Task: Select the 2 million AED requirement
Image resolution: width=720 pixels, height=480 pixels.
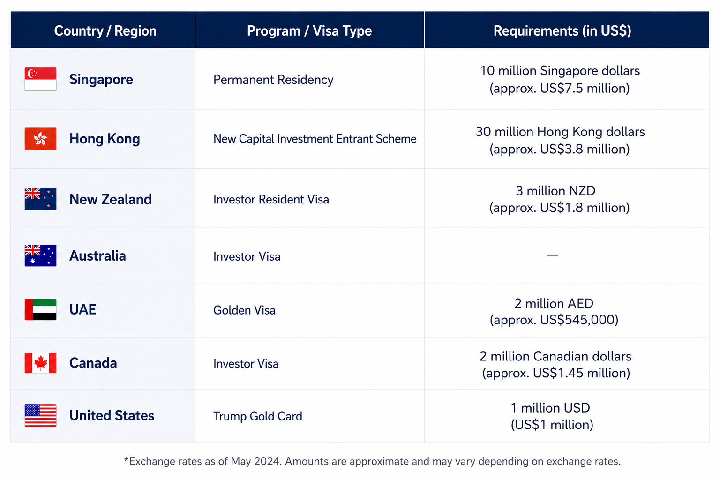Action: point(554,312)
